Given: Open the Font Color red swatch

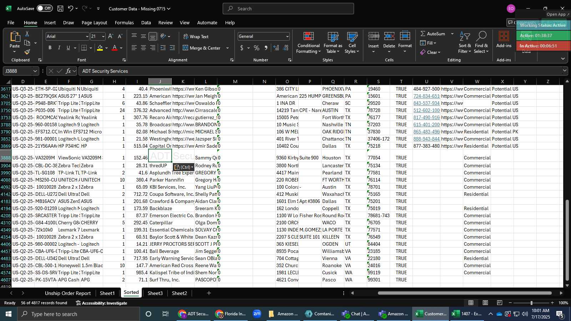Looking at the screenshot, I should (115, 48).
